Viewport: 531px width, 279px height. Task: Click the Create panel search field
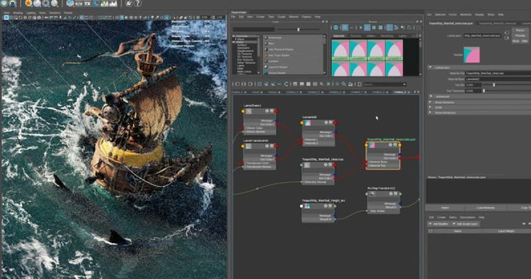tap(254, 29)
